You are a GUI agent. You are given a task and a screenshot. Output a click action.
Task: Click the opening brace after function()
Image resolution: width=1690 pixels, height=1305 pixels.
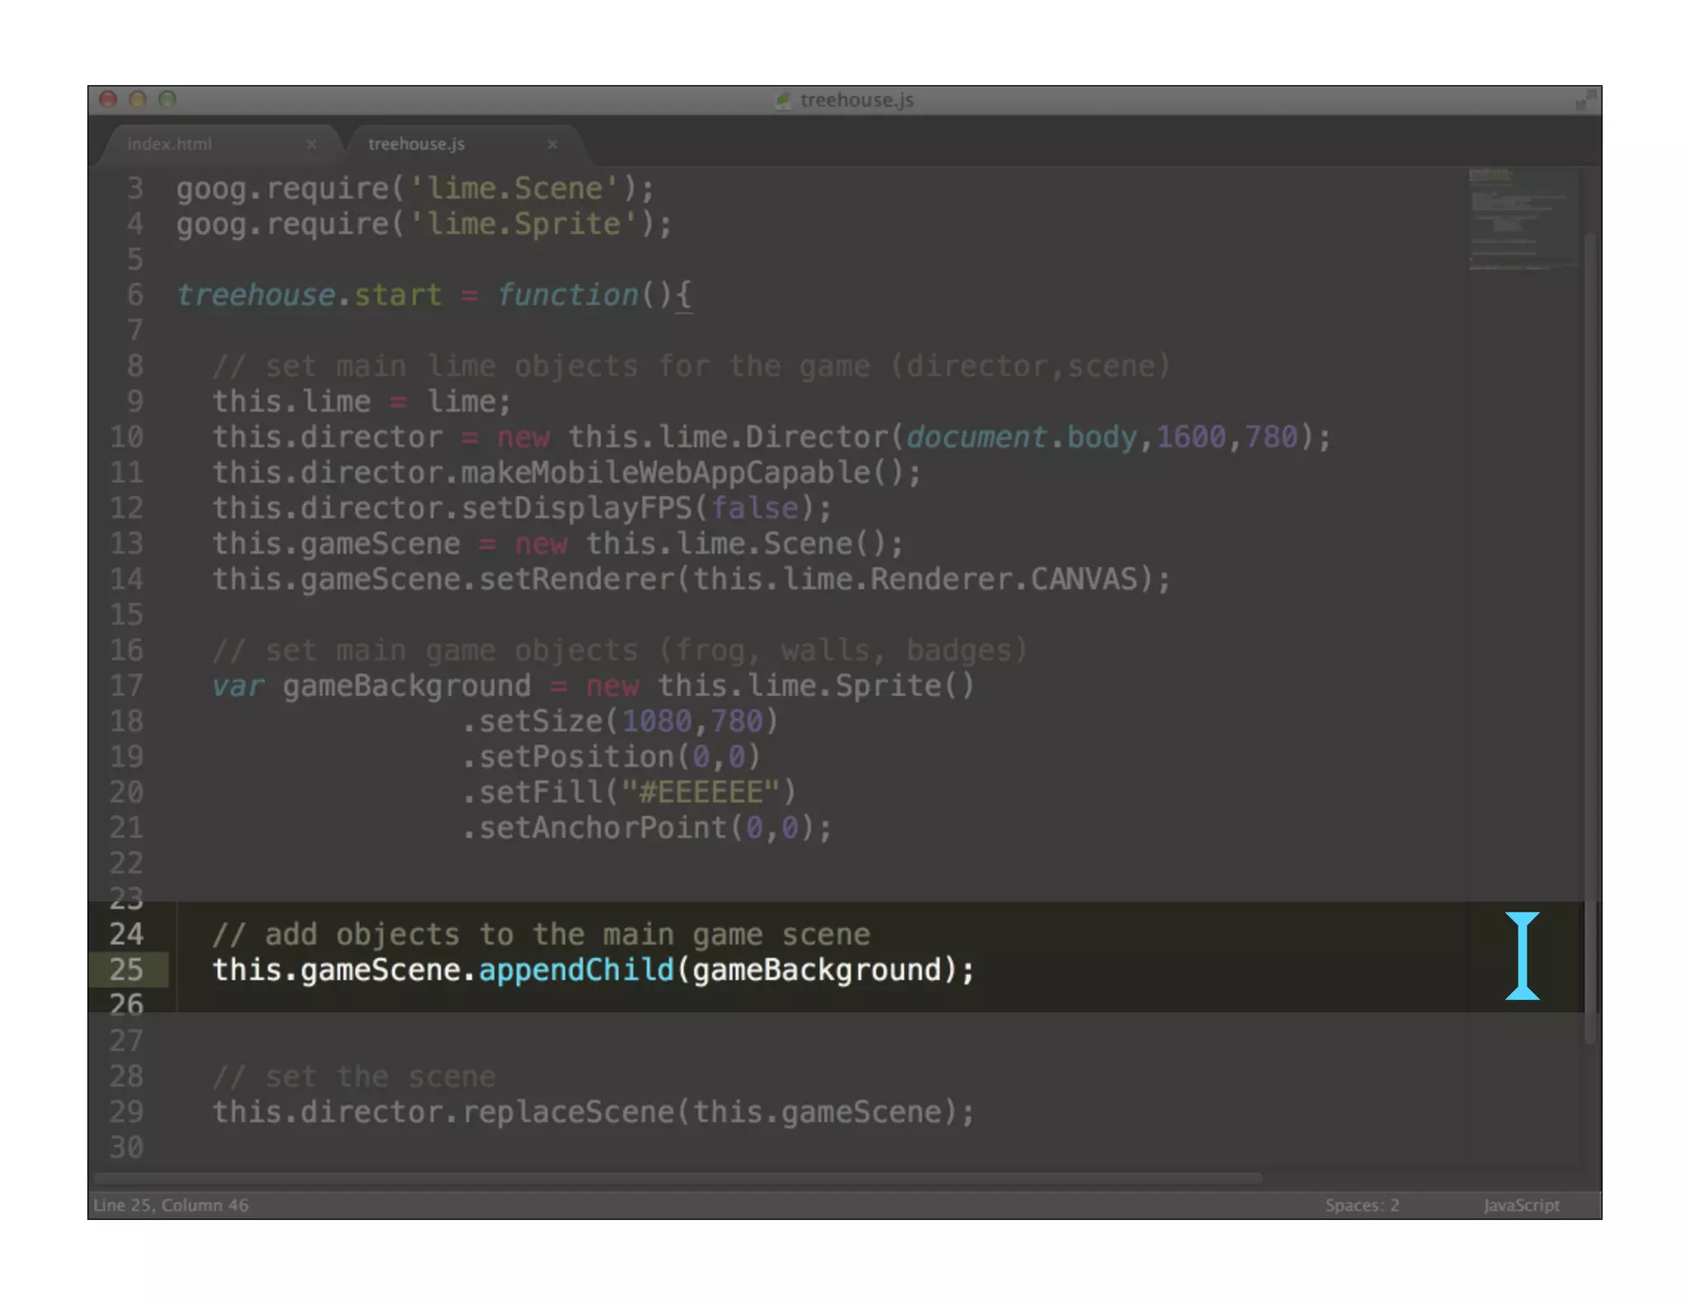(684, 295)
